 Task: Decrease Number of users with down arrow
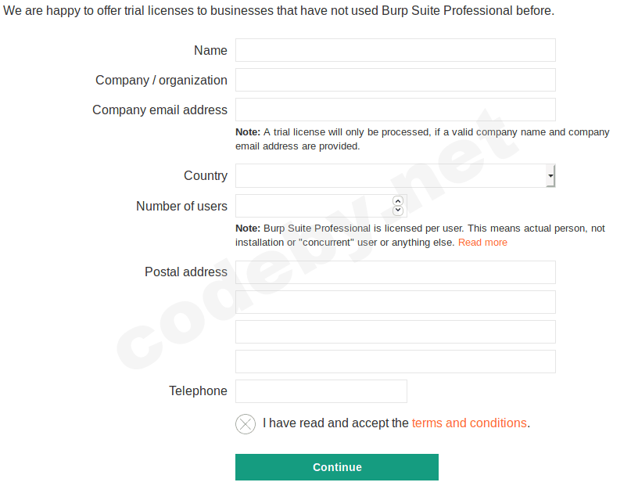(398, 211)
